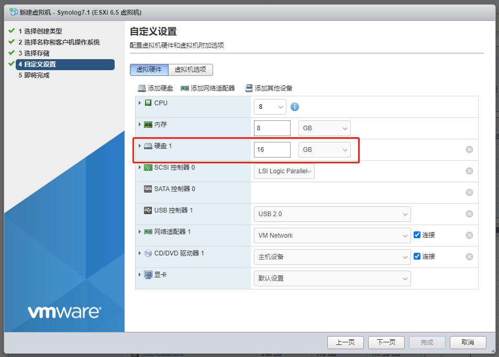Click the CD/DVD drive 1 disc icon
The height and width of the screenshot is (357, 499).
148,253
